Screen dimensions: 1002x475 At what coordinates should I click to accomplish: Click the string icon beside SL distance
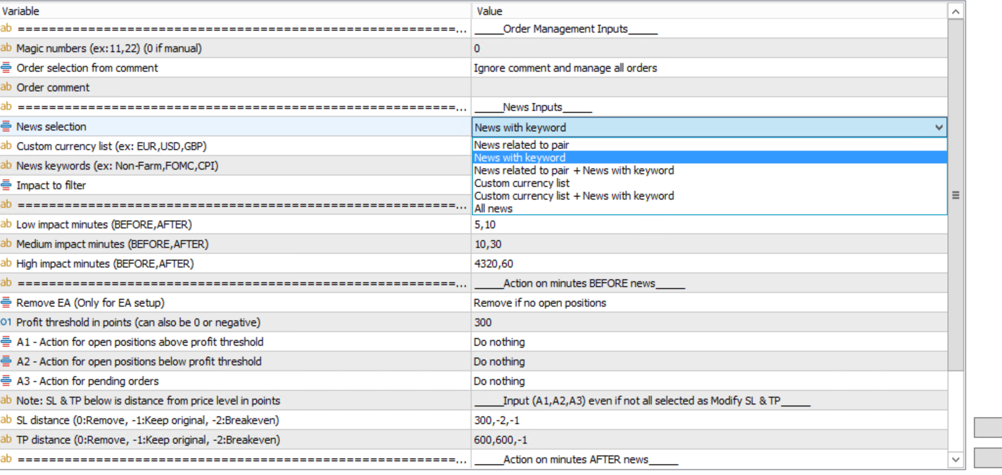6,420
